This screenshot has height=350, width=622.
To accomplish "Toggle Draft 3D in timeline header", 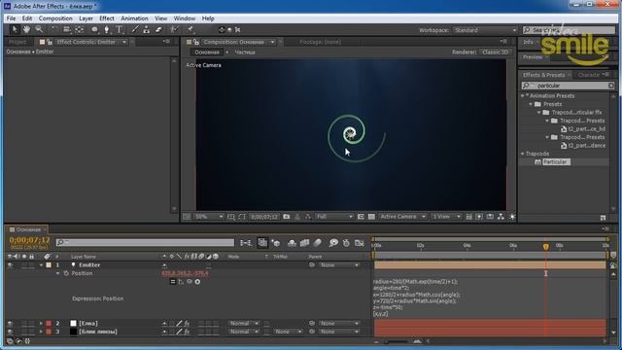I will tap(276, 243).
